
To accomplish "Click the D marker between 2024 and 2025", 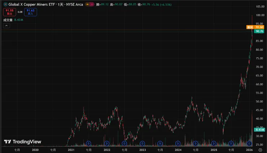I will click(x=196, y=144).
